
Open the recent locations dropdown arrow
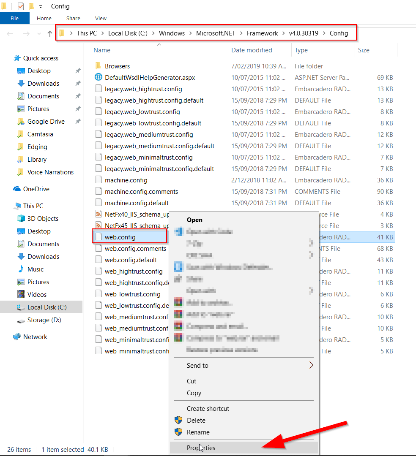[39, 34]
